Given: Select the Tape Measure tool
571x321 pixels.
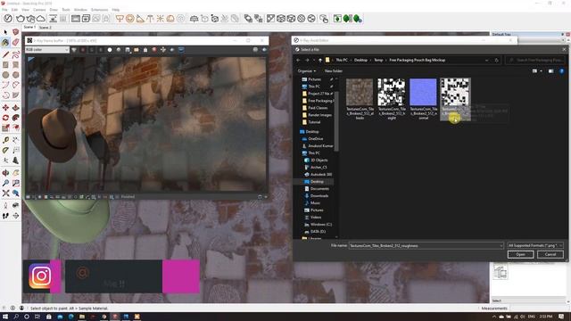Looking at the screenshot, I should tap(5, 140).
